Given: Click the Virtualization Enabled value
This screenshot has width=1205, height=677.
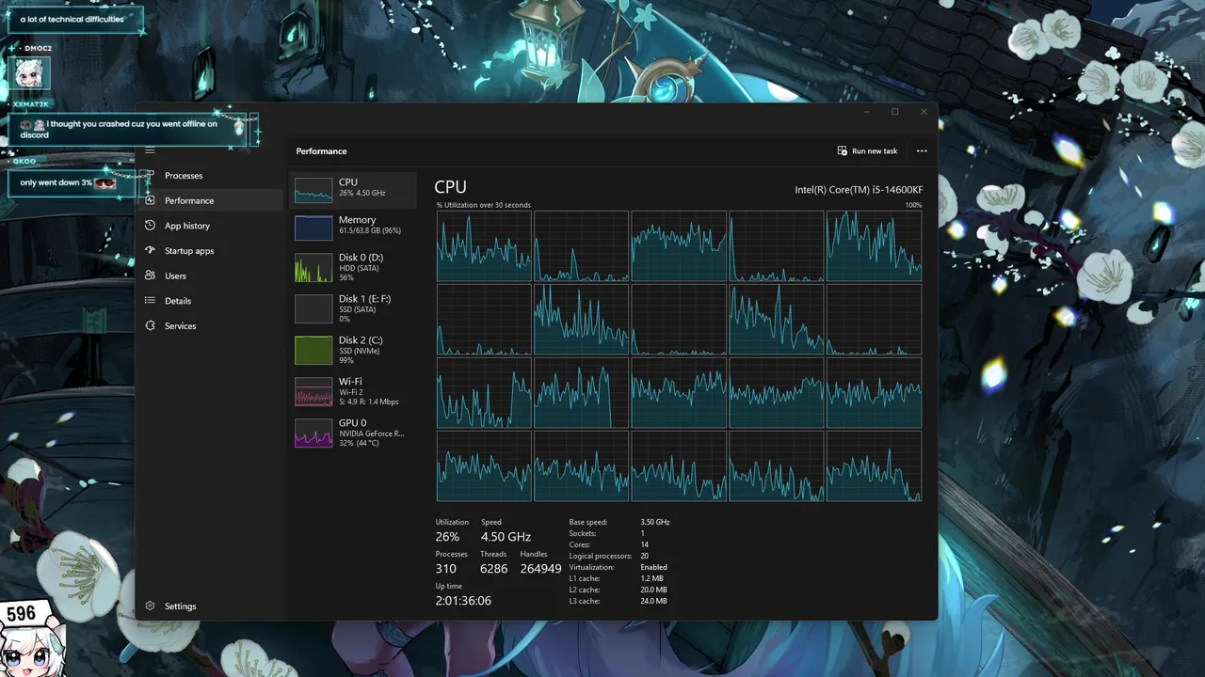Looking at the screenshot, I should (x=653, y=567).
